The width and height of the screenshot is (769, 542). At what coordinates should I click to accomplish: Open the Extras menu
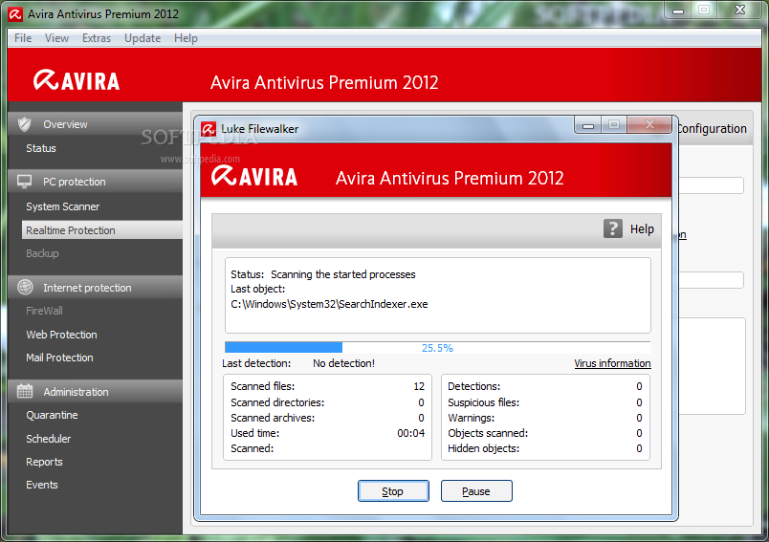[97, 38]
